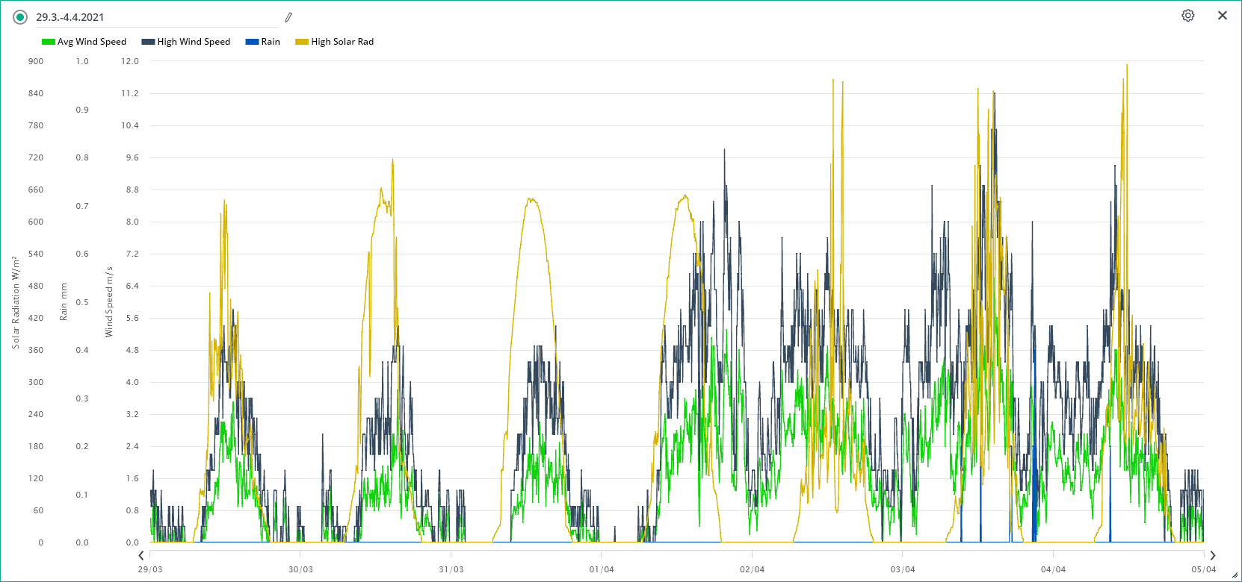Toggle the Rain series in the legend

(x=270, y=42)
